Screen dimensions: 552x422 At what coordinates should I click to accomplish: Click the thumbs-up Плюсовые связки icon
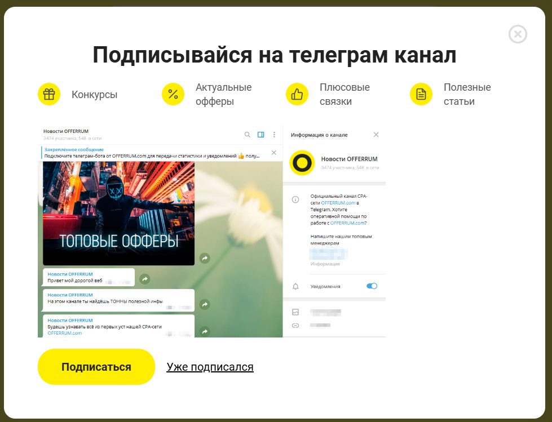coord(297,94)
